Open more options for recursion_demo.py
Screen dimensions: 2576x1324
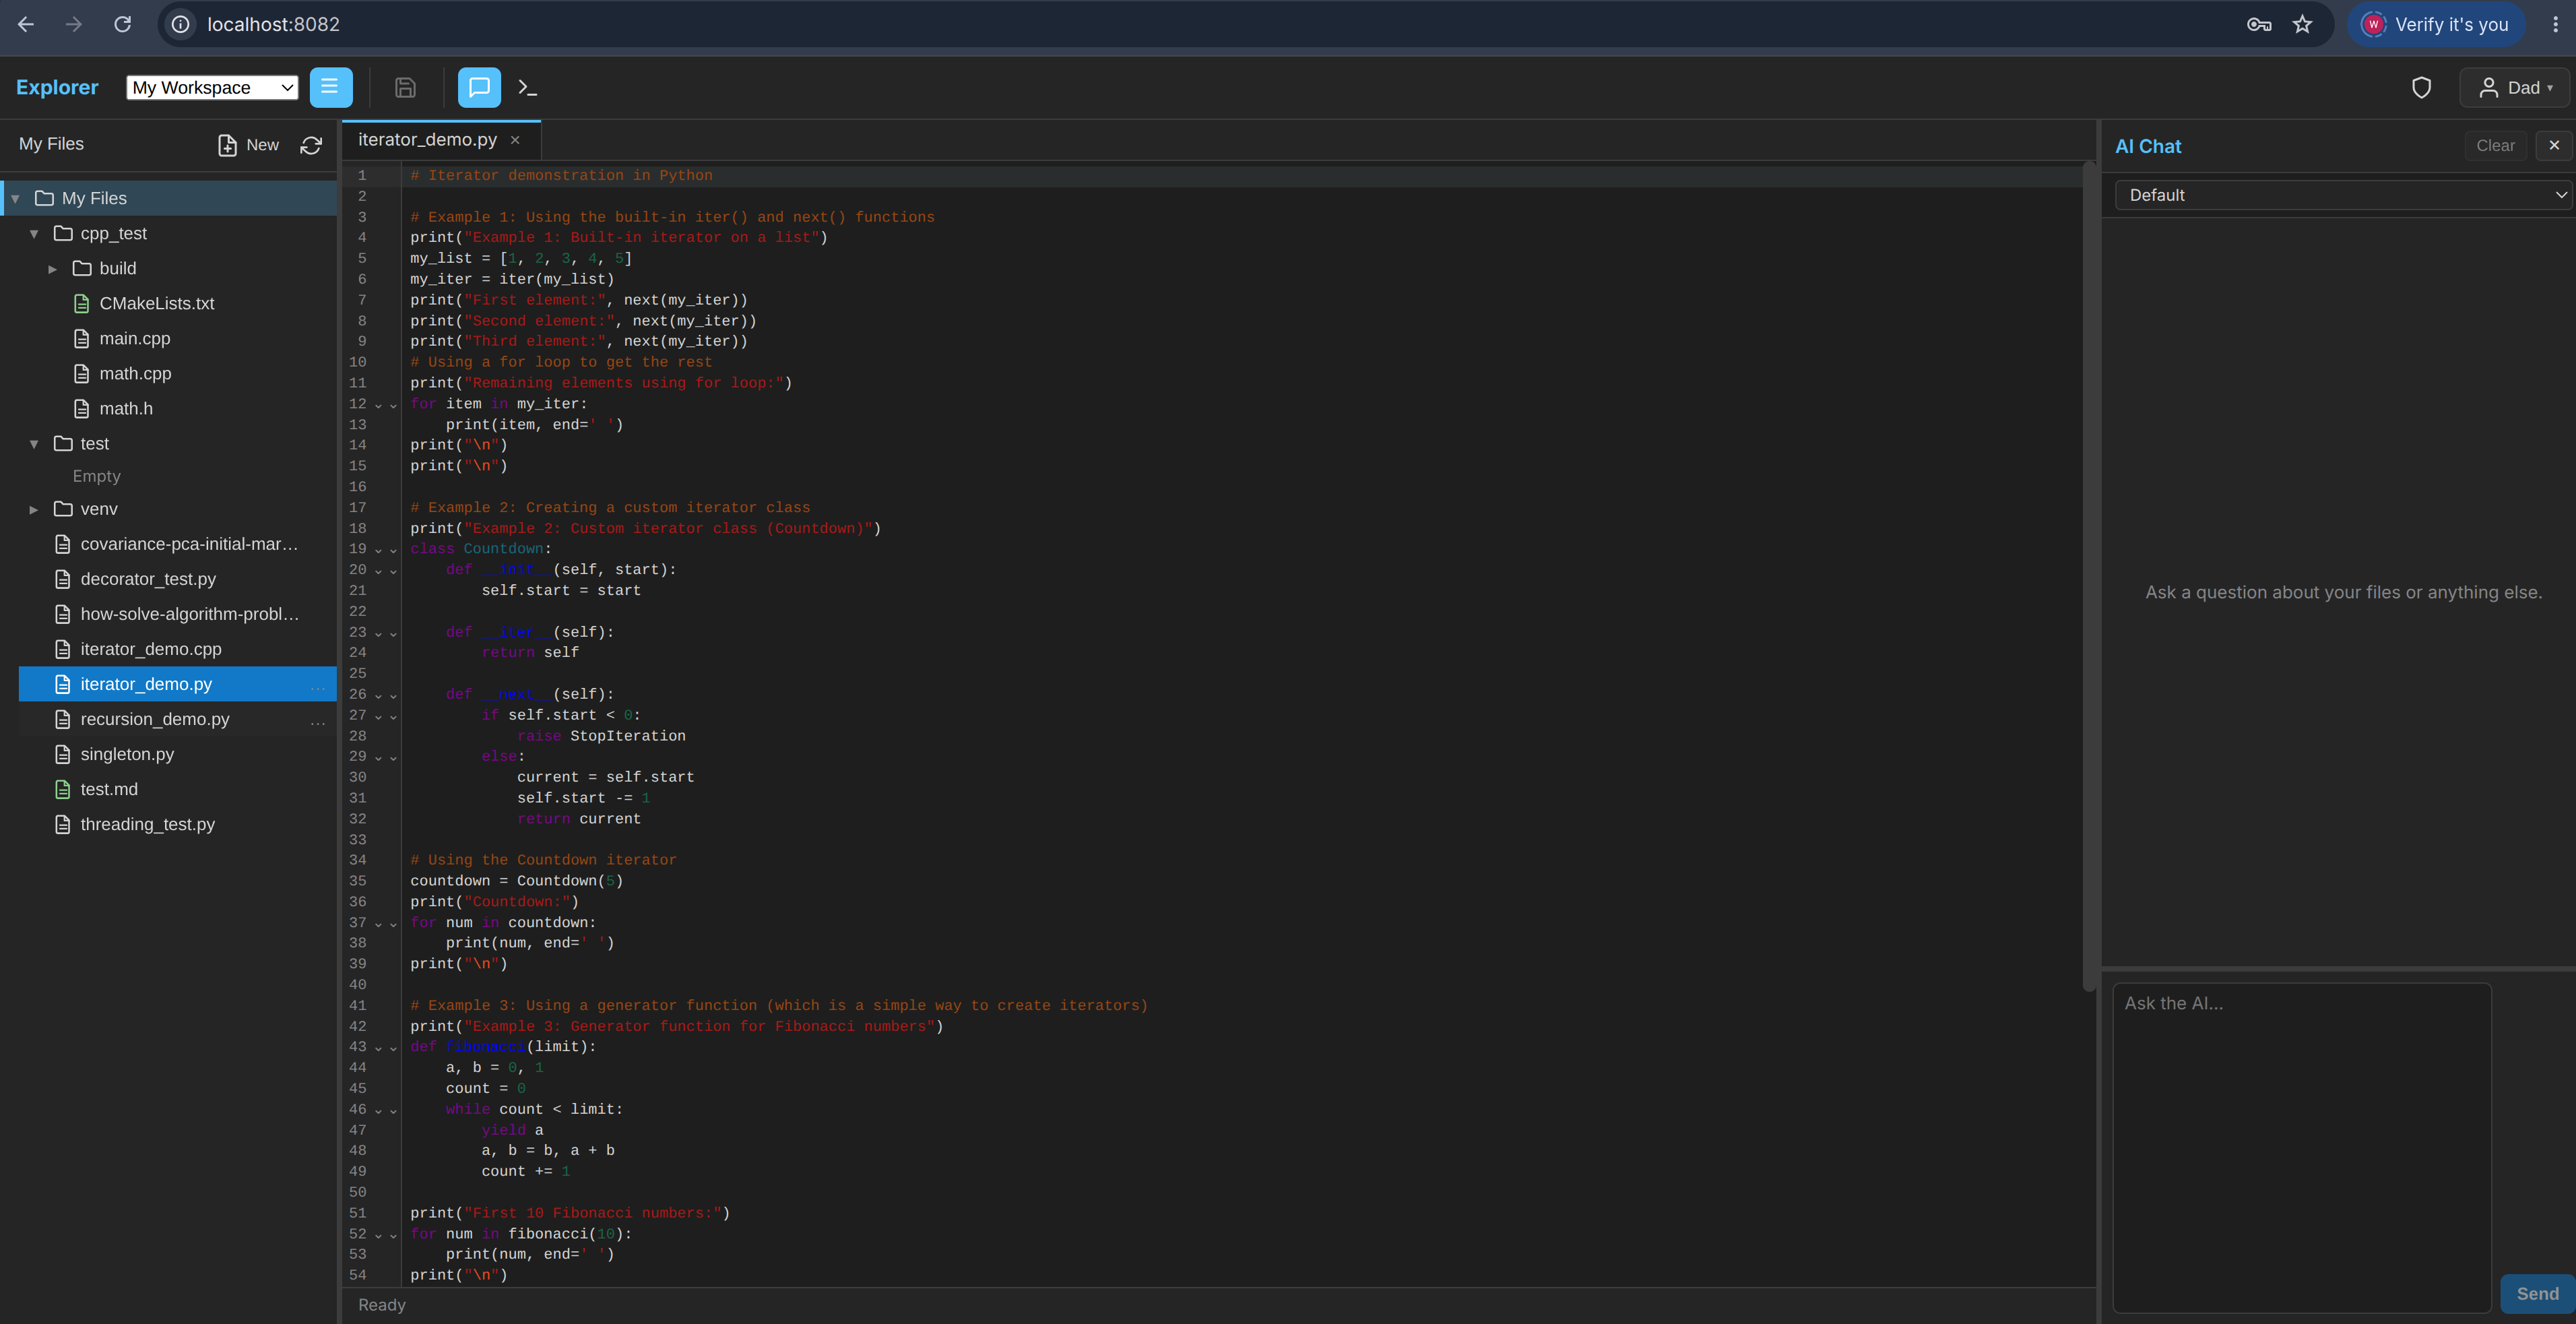[318, 721]
